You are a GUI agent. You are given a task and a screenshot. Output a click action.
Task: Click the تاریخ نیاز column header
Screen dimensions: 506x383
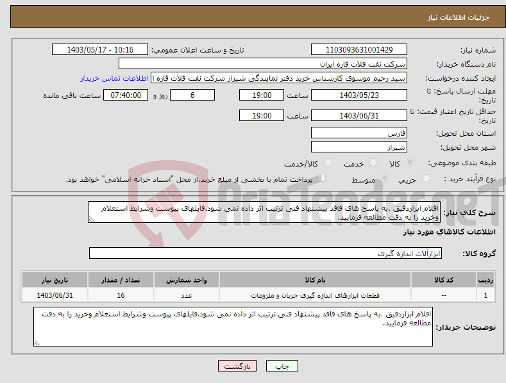pyautogui.click(x=55, y=280)
